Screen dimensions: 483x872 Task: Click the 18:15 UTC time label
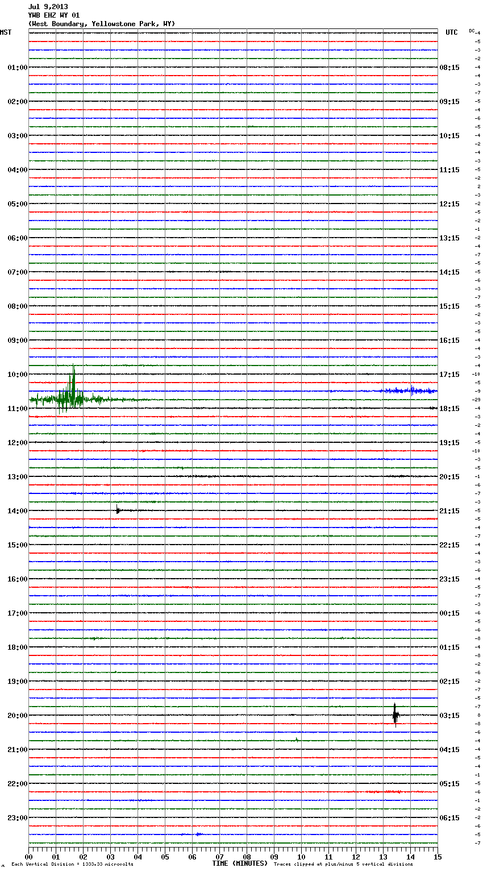(449, 409)
